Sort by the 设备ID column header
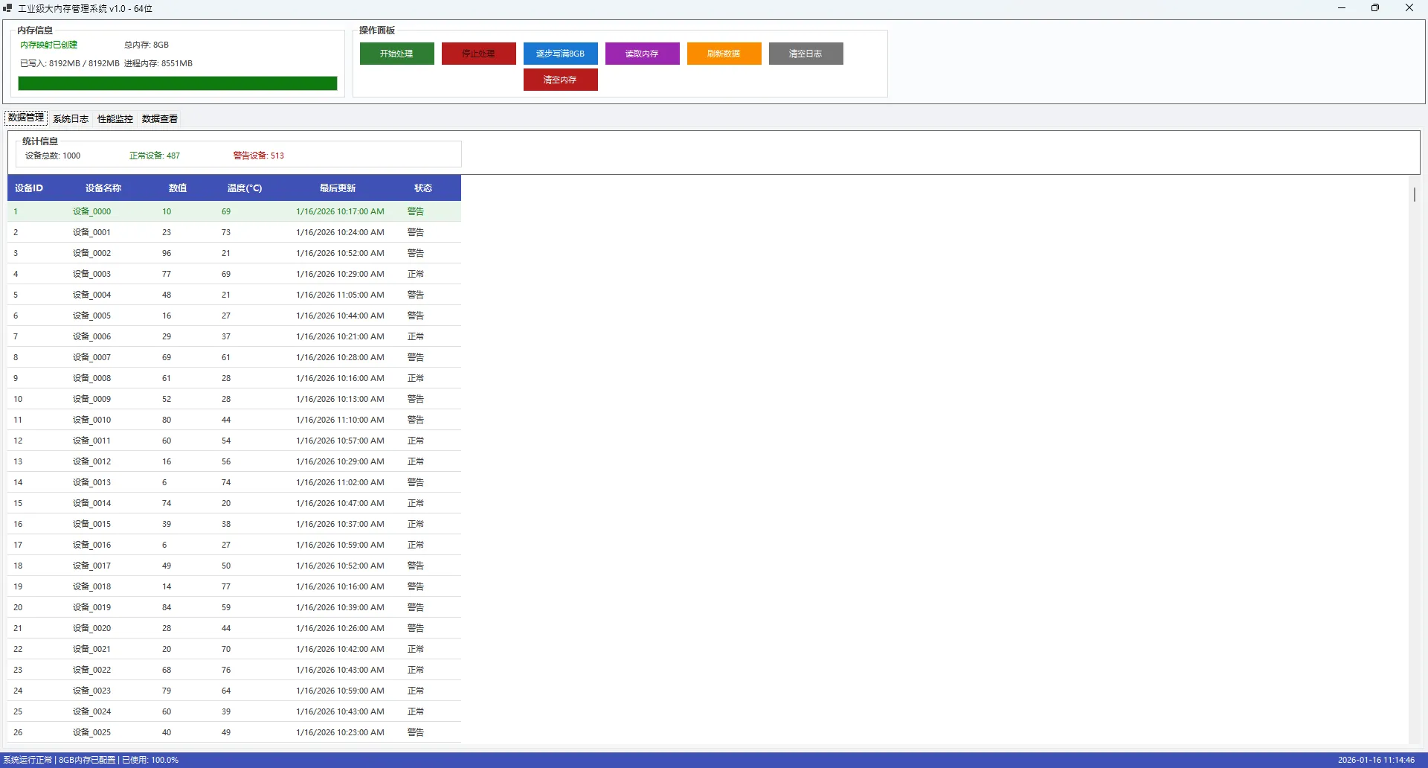The width and height of the screenshot is (1428, 768). click(x=29, y=188)
